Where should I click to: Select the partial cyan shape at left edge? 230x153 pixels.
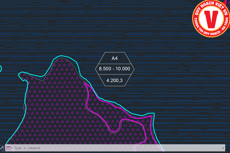pyautogui.click(x=1, y=69)
